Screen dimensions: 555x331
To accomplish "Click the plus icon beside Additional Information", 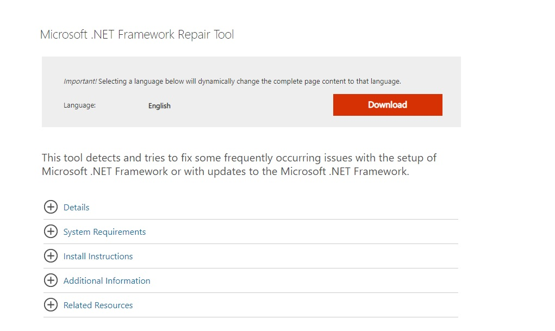I will 51,280.
